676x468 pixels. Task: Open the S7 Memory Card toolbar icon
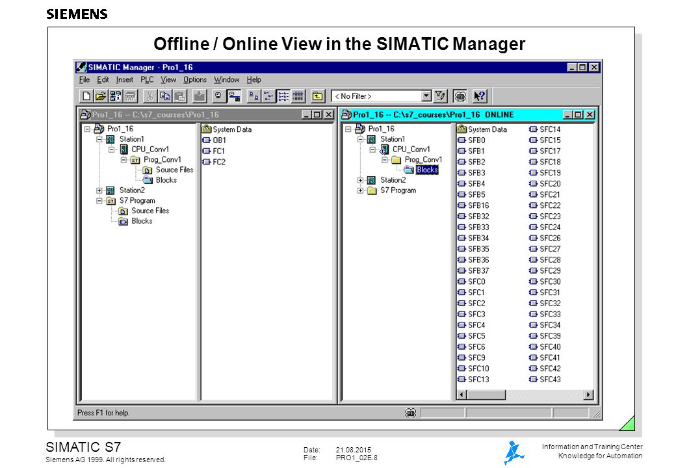(130, 96)
